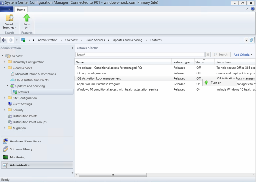Collapse the Cloud Services node
This screenshot has height=182, width=256.
(4, 67)
